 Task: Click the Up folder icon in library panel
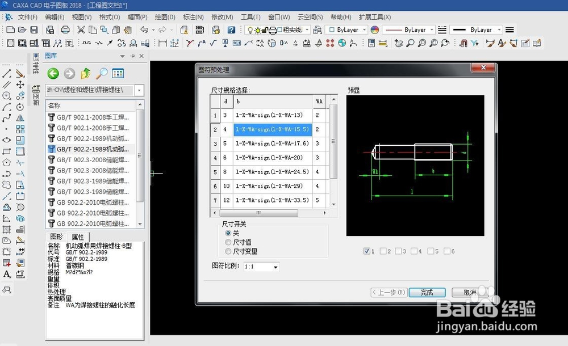[x=86, y=74]
